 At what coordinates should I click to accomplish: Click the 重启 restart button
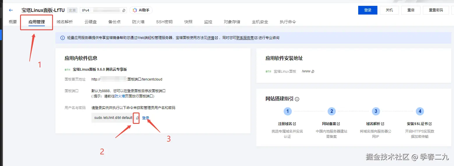click(411, 10)
